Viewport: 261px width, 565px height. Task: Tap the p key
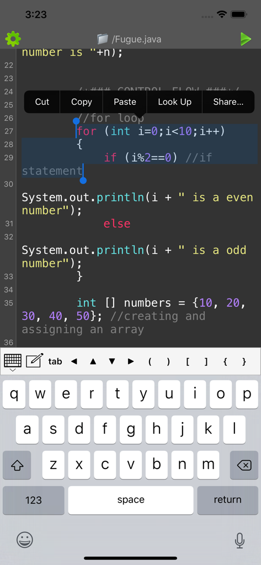pyautogui.click(x=247, y=394)
